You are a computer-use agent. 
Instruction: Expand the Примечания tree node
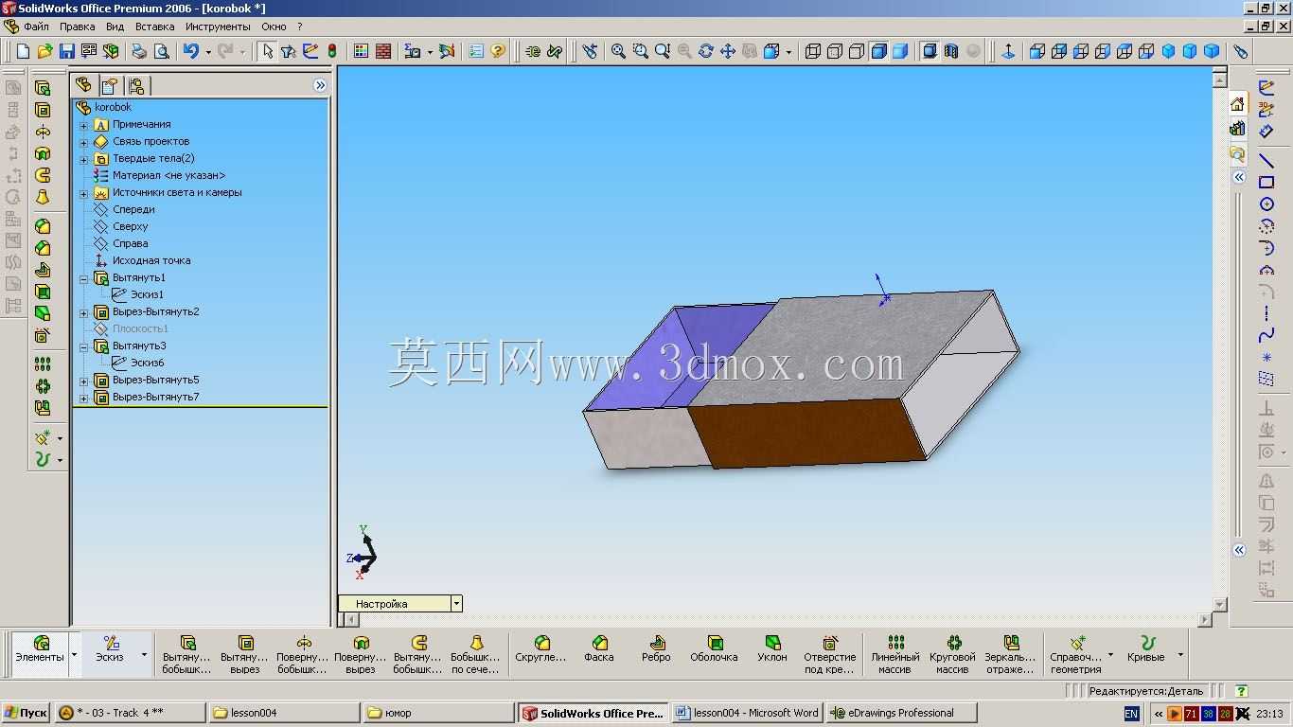tap(84, 125)
